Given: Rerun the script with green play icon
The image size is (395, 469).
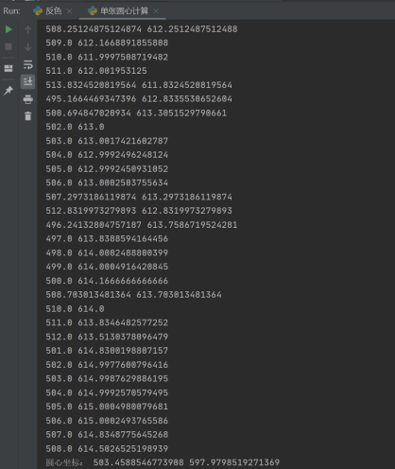Looking at the screenshot, I should [9, 29].
